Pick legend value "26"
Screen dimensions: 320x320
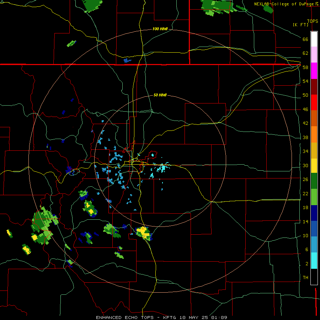(305, 180)
